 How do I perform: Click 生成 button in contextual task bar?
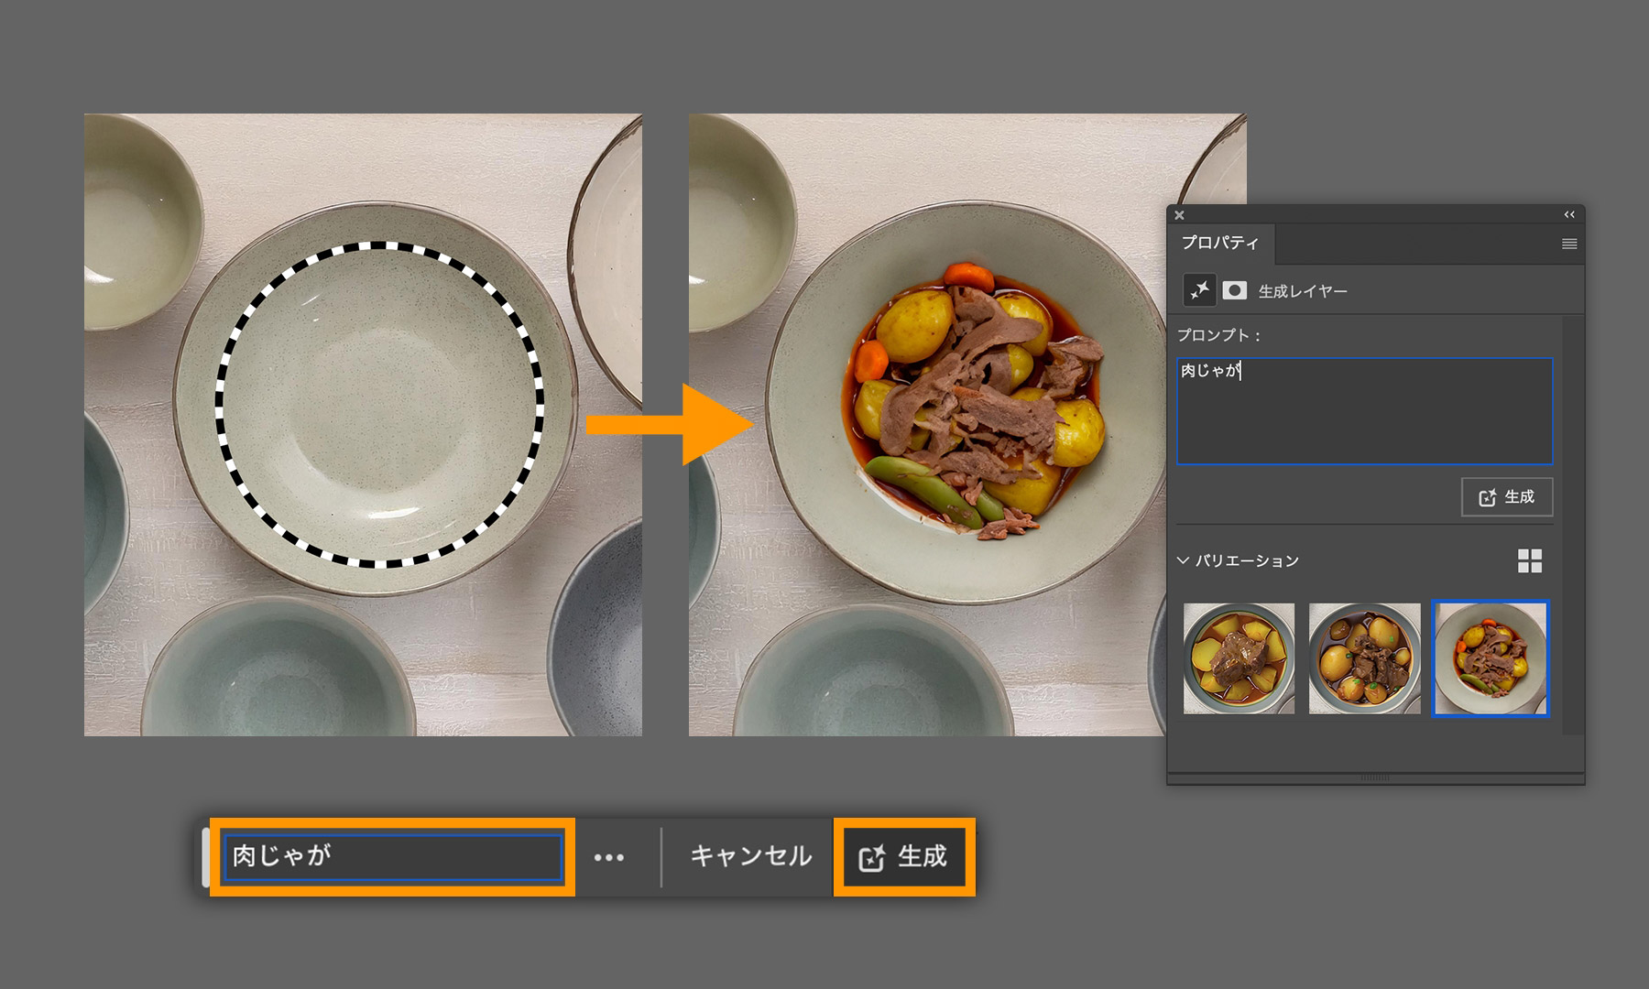click(903, 857)
